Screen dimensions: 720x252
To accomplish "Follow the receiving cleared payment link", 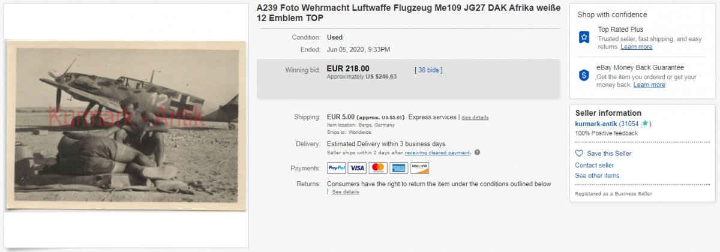I will click(x=437, y=153).
